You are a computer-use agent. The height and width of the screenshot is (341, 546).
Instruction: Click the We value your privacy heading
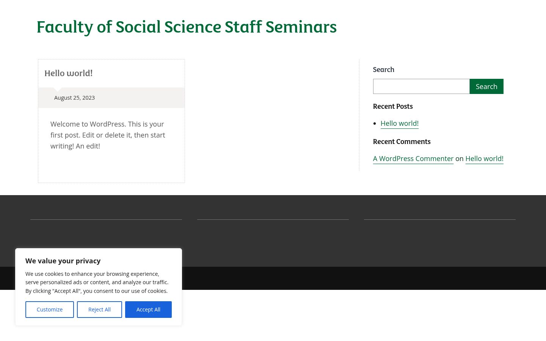pos(63,261)
